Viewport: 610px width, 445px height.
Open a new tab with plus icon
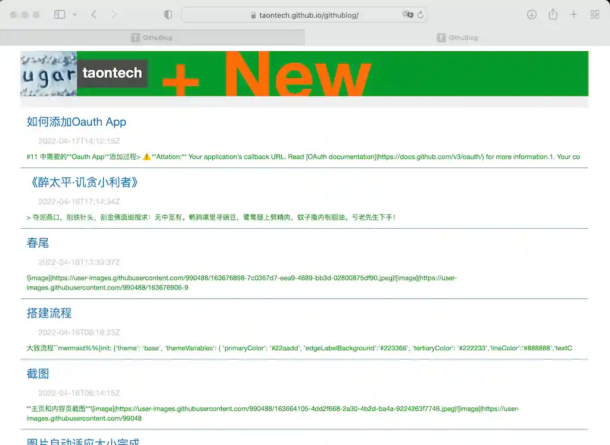click(574, 15)
